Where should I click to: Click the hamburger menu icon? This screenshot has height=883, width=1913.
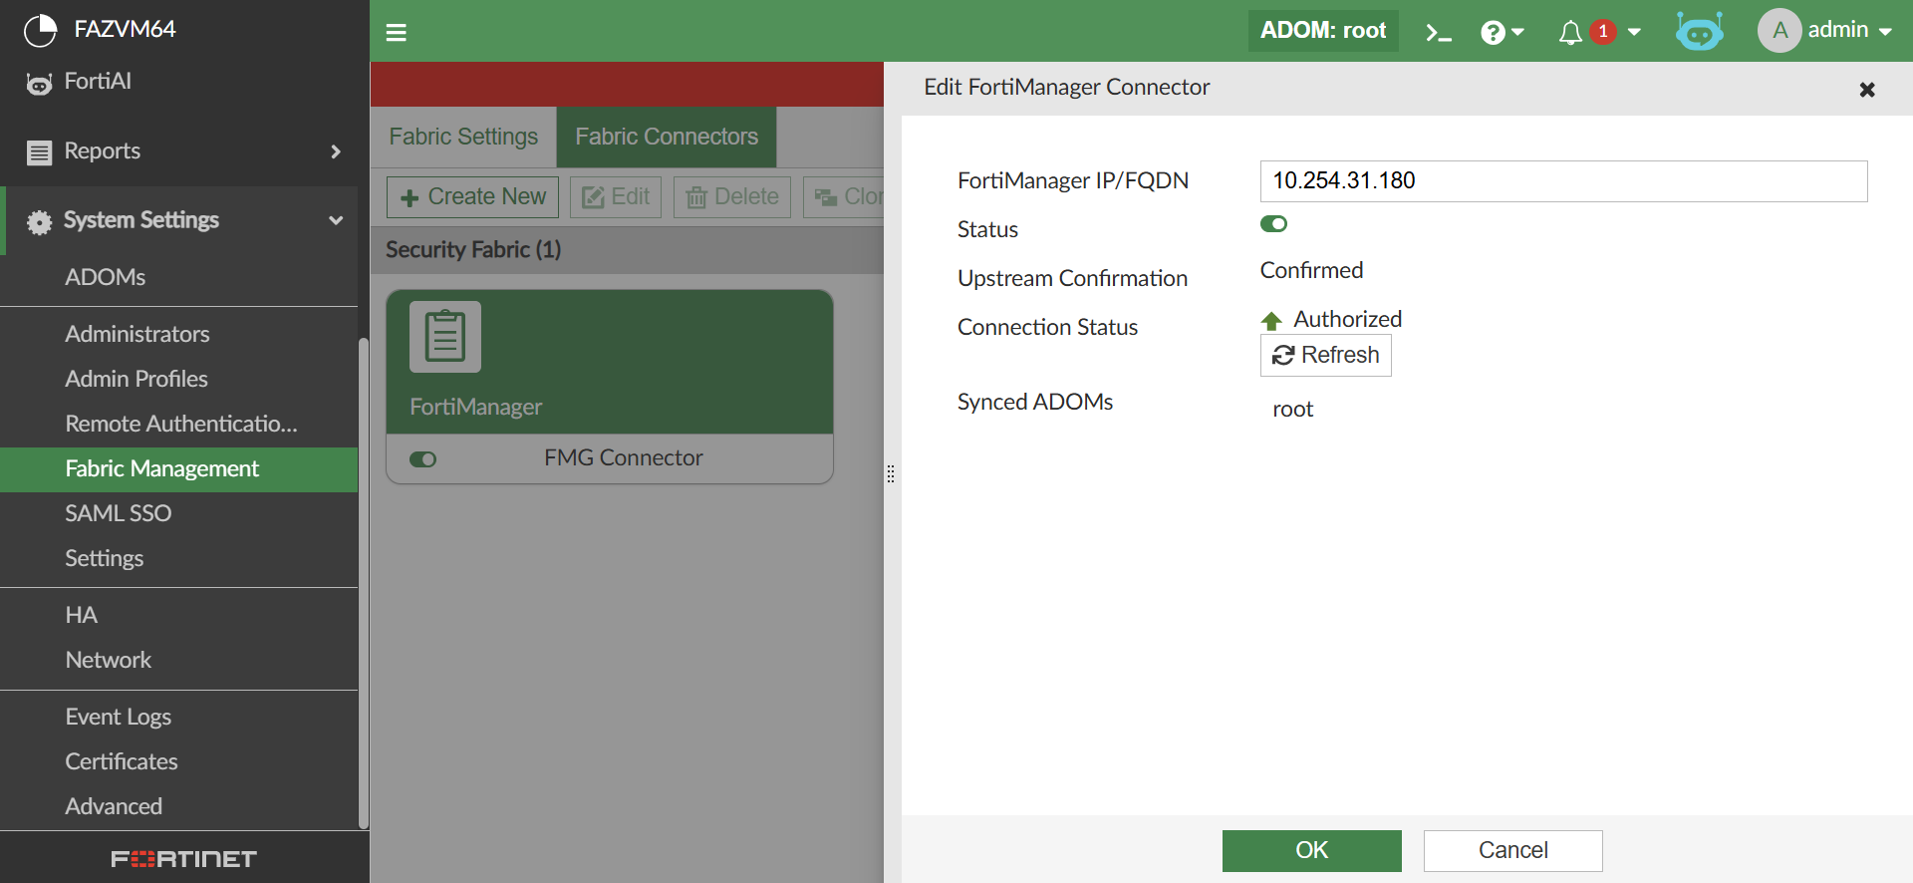pyautogui.click(x=397, y=33)
